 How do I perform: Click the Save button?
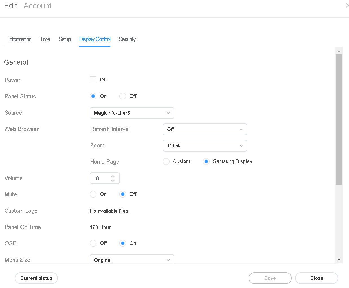coord(270,278)
